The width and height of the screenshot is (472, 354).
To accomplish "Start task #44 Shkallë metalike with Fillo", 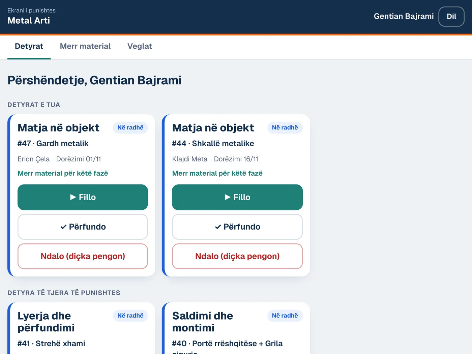I will click(237, 197).
